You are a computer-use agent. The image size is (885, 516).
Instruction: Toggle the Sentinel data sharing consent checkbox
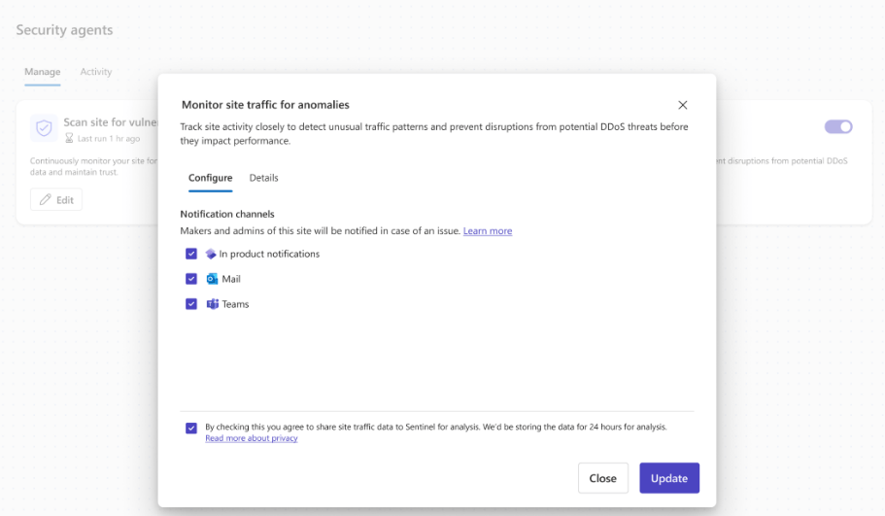click(191, 428)
